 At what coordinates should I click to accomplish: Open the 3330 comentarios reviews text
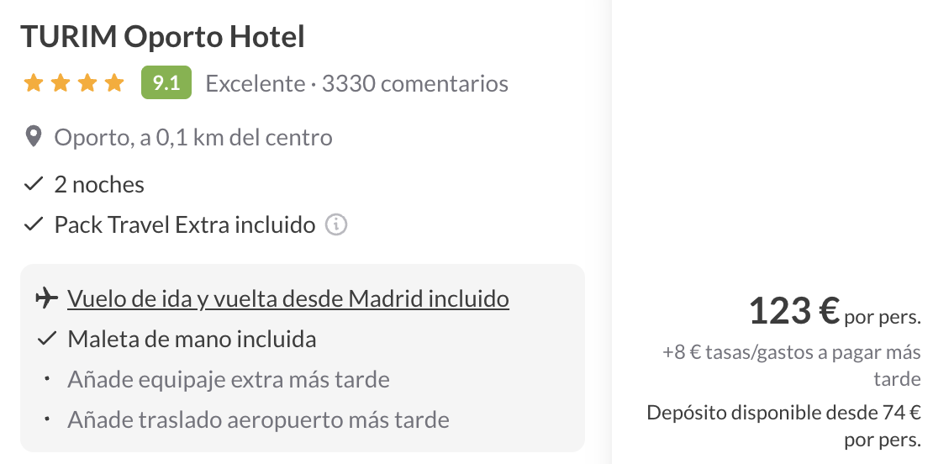tap(414, 84)
